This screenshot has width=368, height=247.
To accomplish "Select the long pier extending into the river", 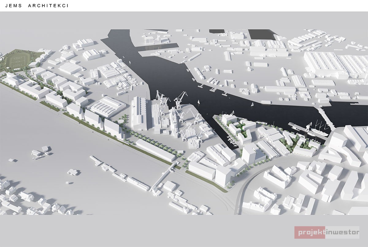I will pos(326,119).
